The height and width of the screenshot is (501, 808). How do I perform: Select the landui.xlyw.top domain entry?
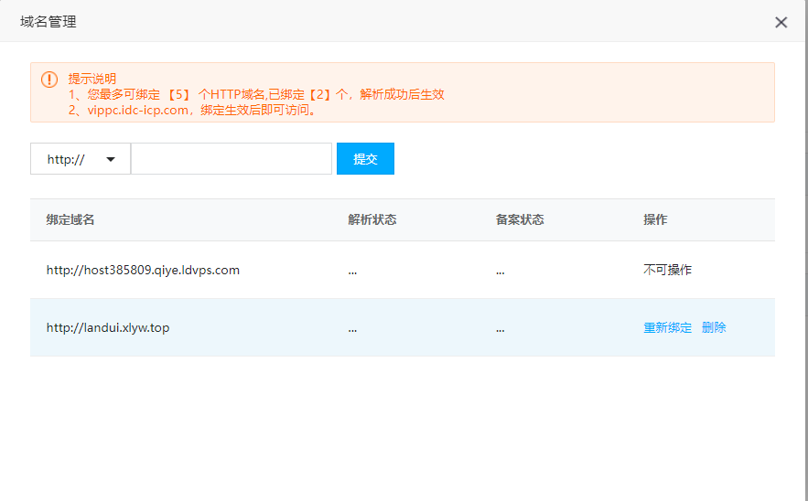point(108,328)
